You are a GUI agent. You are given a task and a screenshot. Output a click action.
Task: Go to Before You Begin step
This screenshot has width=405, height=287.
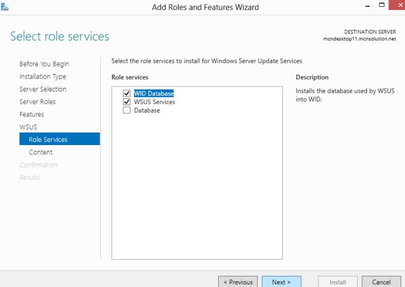pos(44,64)
